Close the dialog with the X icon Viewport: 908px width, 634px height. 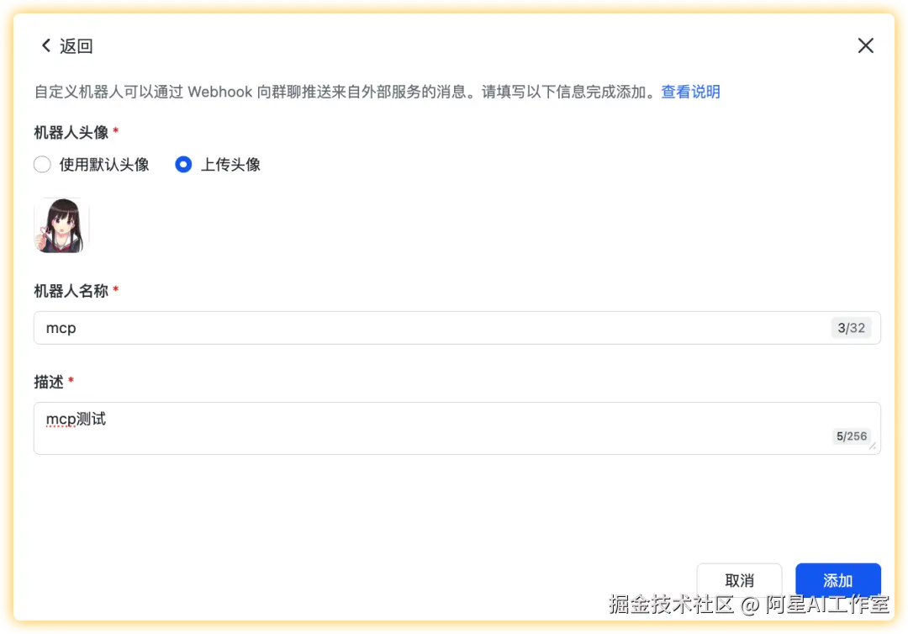pos(865,45)
